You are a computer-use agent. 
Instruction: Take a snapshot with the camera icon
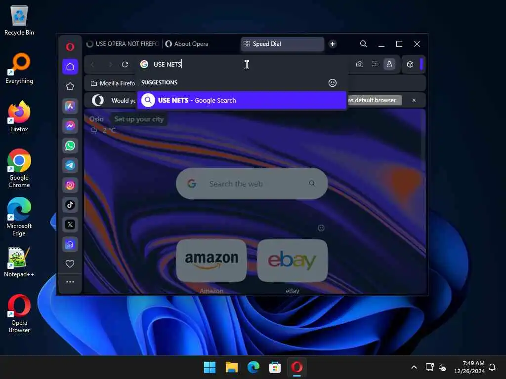[x=360, y=64]
